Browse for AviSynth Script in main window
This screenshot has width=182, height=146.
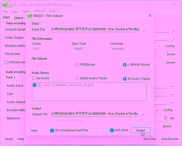pos(174,30)
